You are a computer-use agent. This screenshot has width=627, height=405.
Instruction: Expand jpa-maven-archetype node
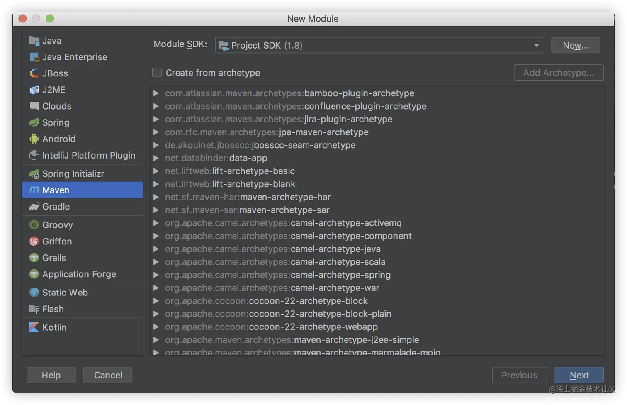point(156,132)
